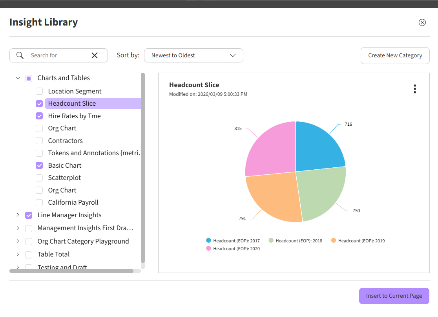Viewport: 438px width, 317px height.
Task: Select the California Payroll item
Action: 73,202
